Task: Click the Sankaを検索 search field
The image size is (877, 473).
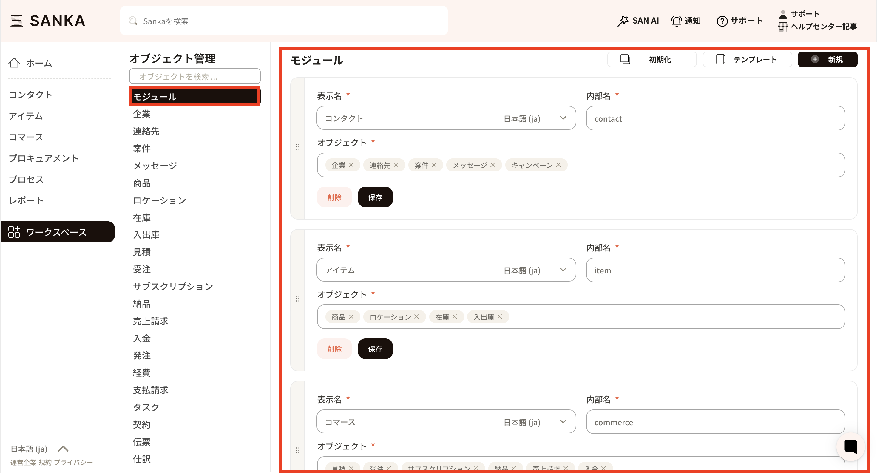Action: tap(284, 21)
